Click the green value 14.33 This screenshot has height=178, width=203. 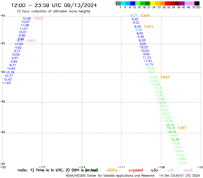166,114
